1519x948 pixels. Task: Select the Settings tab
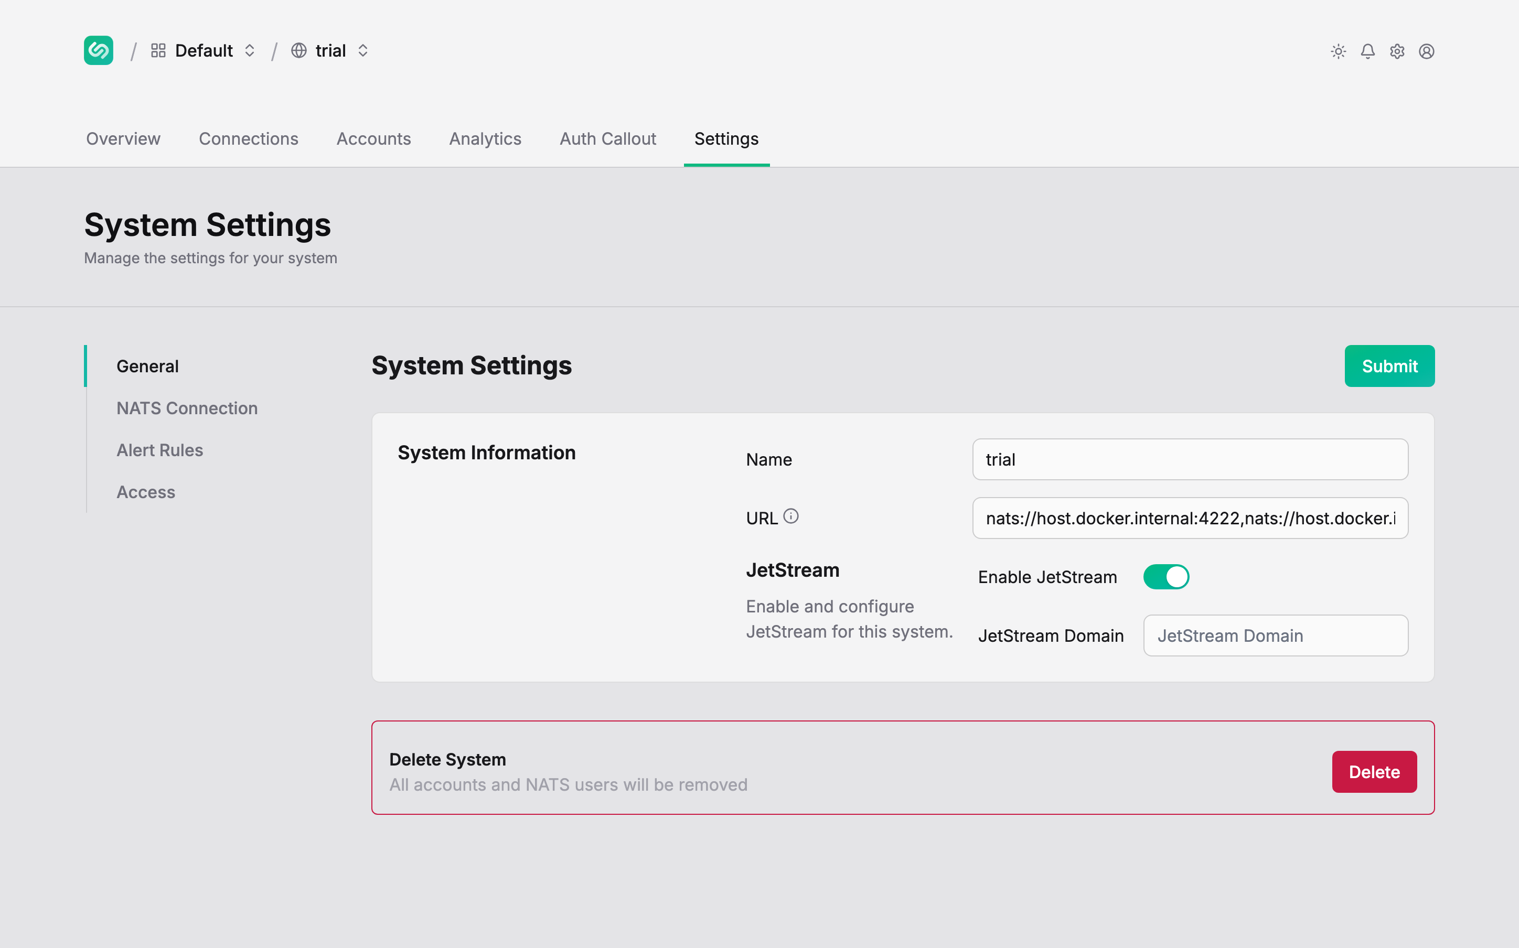pos(726,138)
